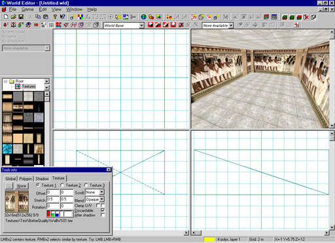Click the yellow folder-with-cursor toolbar icon
Image resolution: width=335 pixels, height=243 pixels.
118,17
